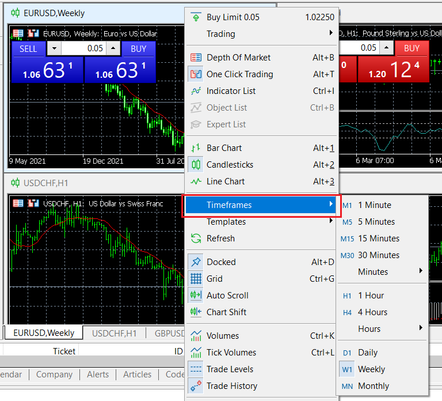Viewport: 442px width, 401px height.
Task: Select the Line Chart icon
Action: coord(196,181)
